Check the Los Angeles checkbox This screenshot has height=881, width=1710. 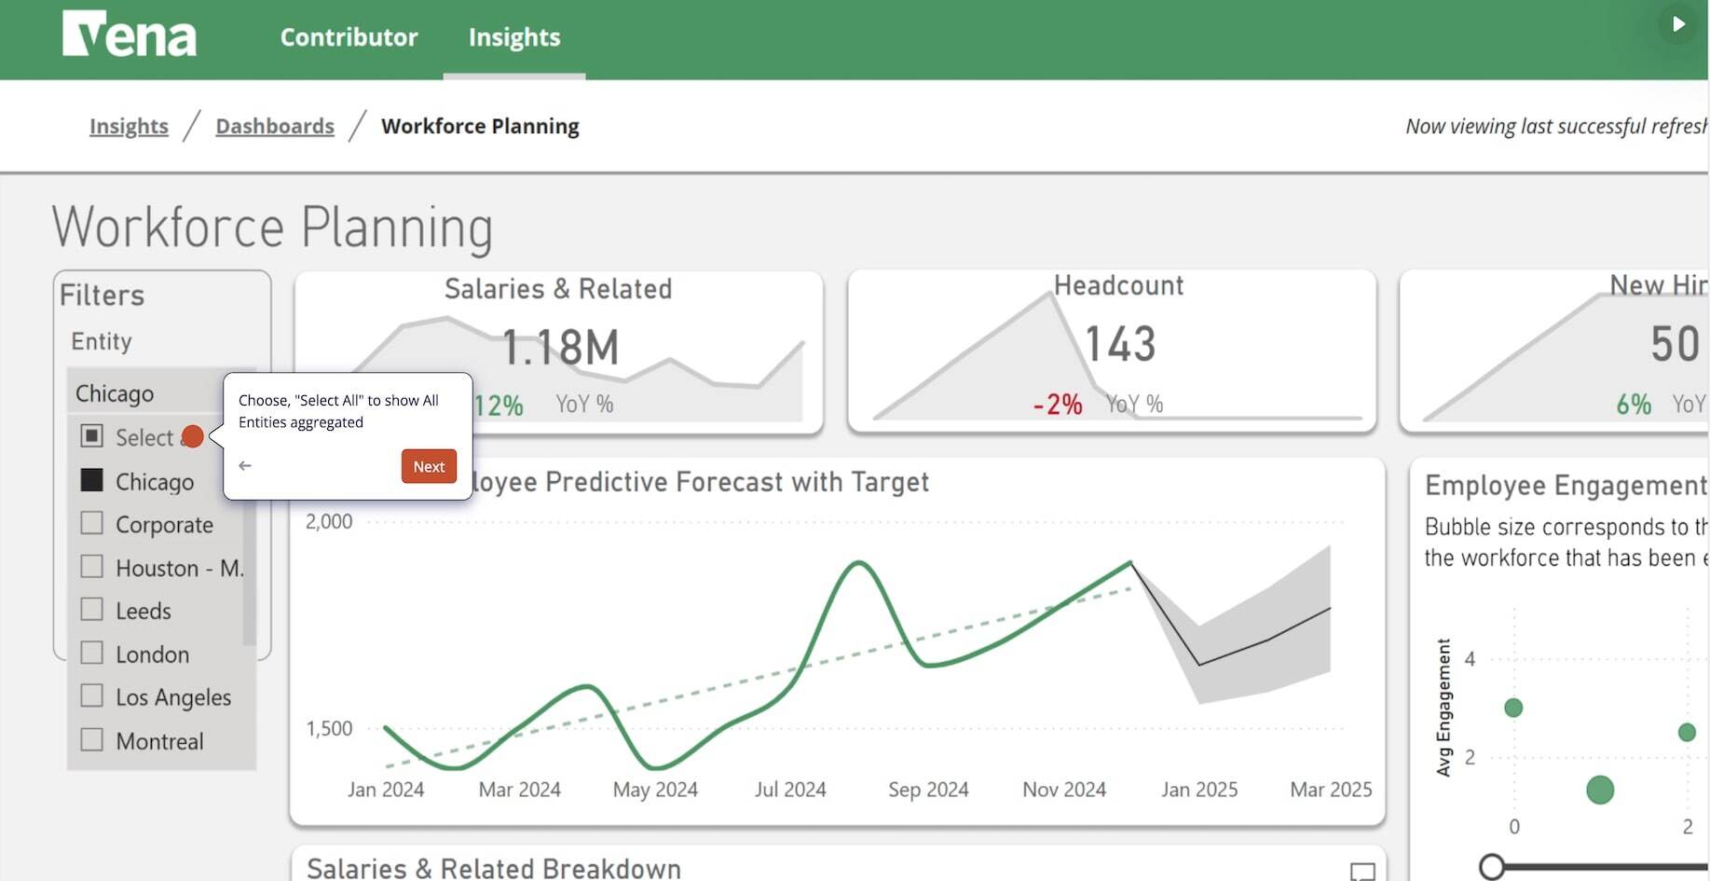(92, 696)
